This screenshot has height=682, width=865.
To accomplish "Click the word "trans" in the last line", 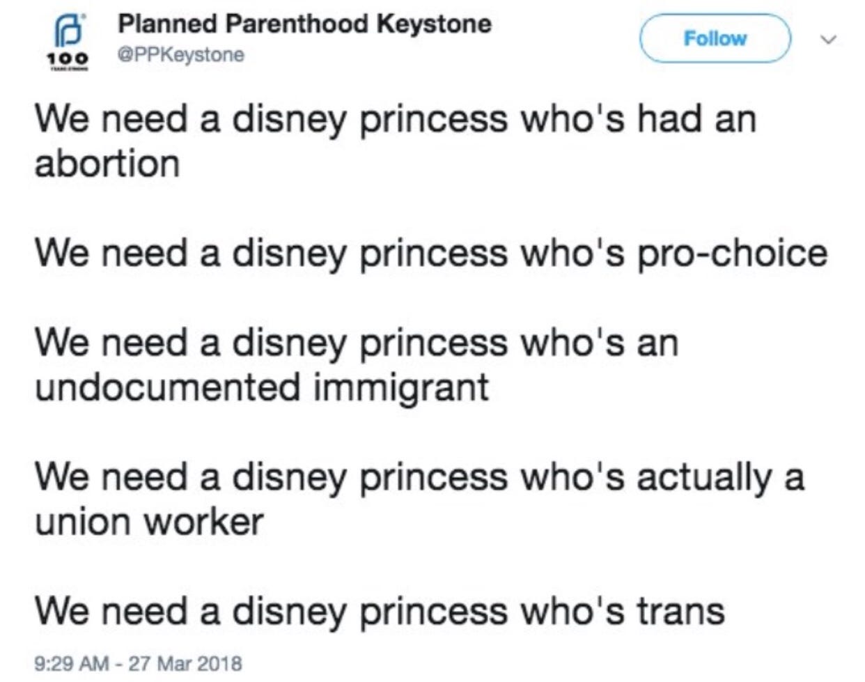I will coord(680,612).
